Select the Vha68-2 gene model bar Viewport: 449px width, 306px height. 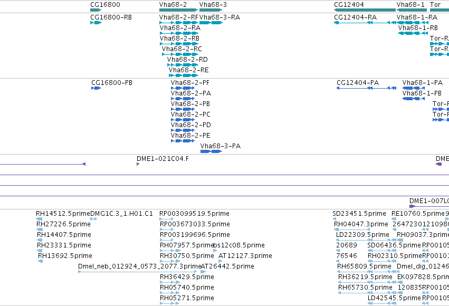pyautogui.click(x=179, y=10)
